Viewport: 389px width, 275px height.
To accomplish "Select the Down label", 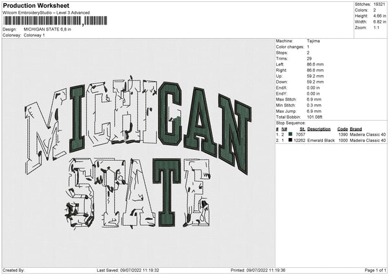I will [281, 82].
